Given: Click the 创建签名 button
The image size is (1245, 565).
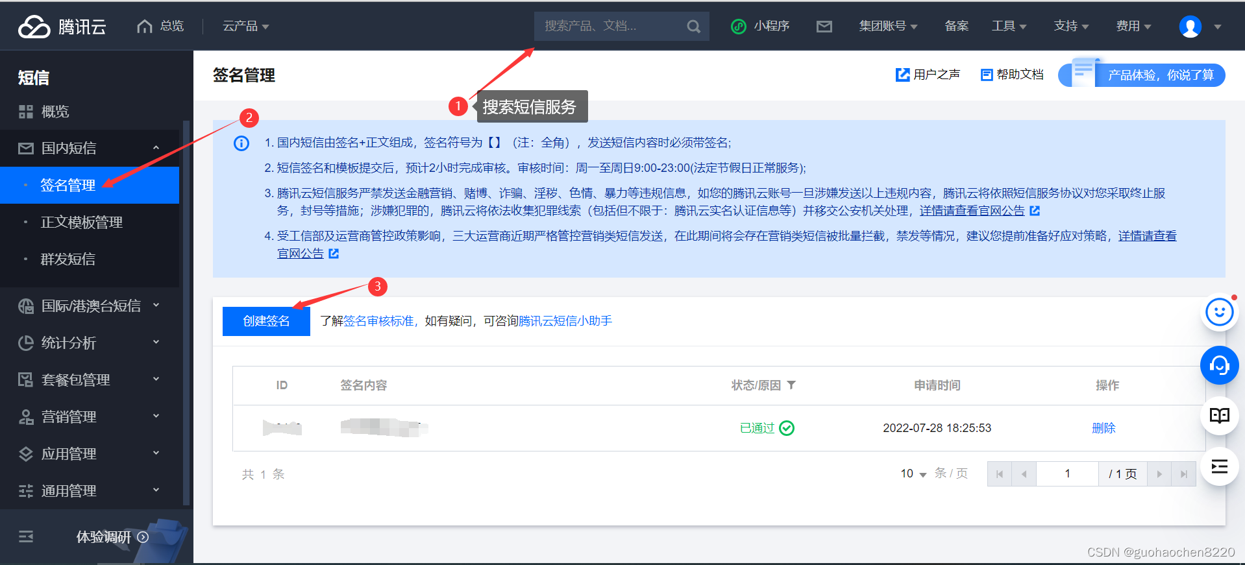Looking at the screenshot, I should [x=266, y=321].
